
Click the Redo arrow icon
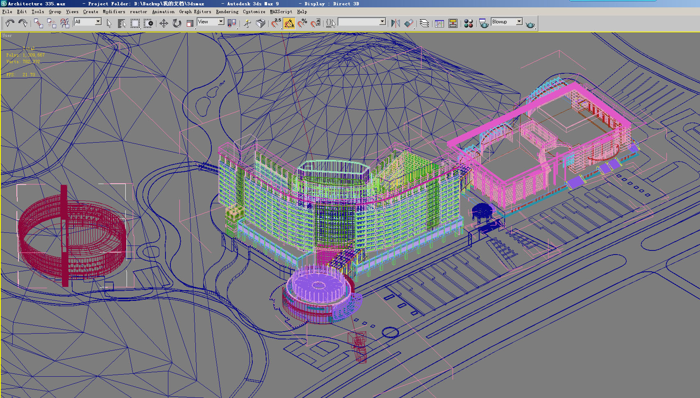click(23, 23)
